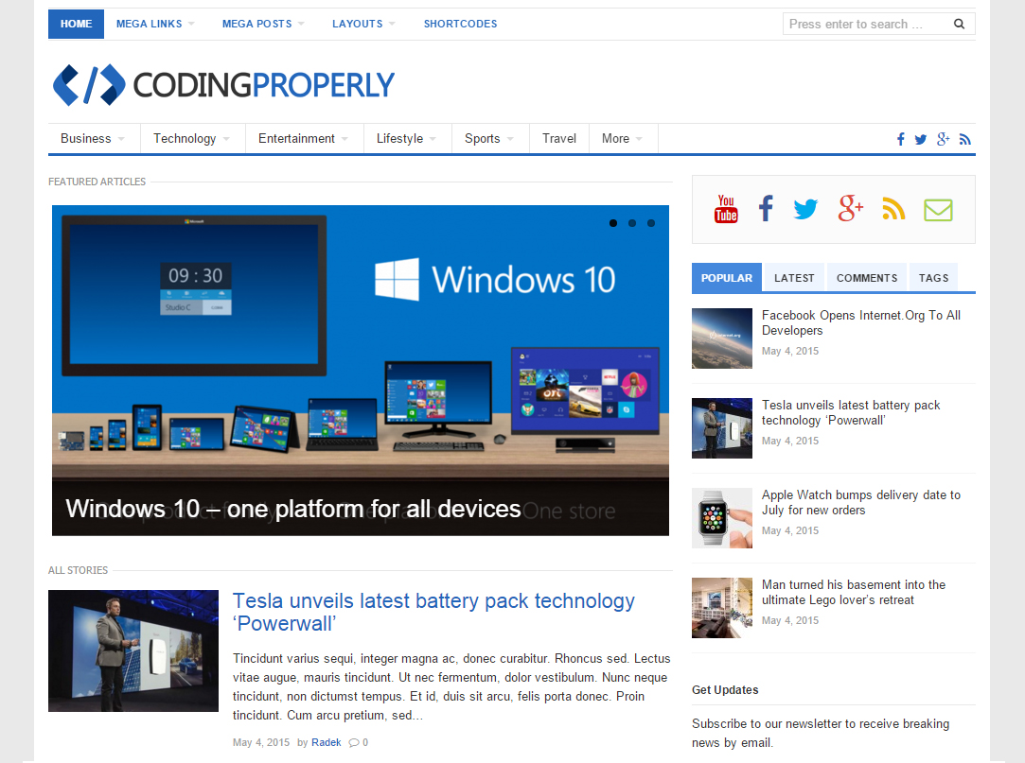Click the comment bubble icon under Tesla article
This screenshot has height=763, width=1025.
[x=354, y=742]
